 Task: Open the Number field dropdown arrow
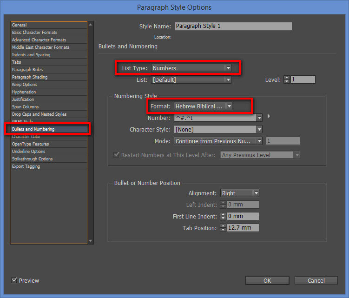[259, 118]
